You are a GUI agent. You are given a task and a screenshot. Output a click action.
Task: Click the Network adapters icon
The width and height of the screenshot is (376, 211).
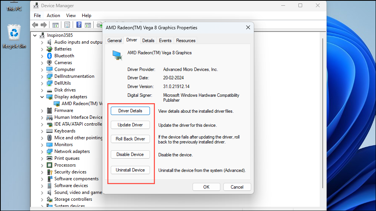point(49,151)
